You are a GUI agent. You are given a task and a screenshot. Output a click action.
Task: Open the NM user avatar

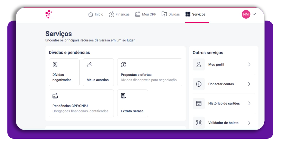[x=246, y=14]
